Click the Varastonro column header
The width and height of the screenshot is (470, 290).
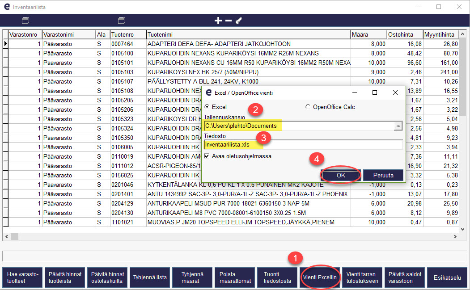(25, 34)
